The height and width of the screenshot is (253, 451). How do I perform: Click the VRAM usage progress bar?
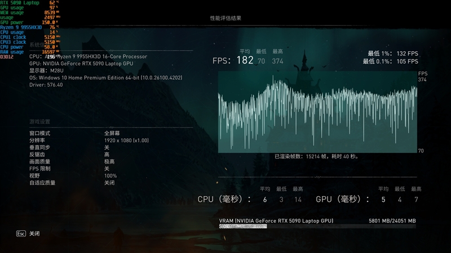(317, 227)
